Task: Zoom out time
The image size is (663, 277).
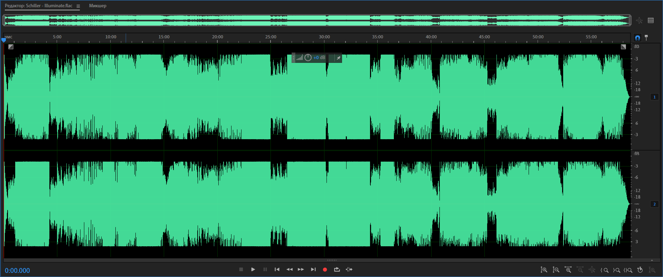Action: [x=580, y=270]
